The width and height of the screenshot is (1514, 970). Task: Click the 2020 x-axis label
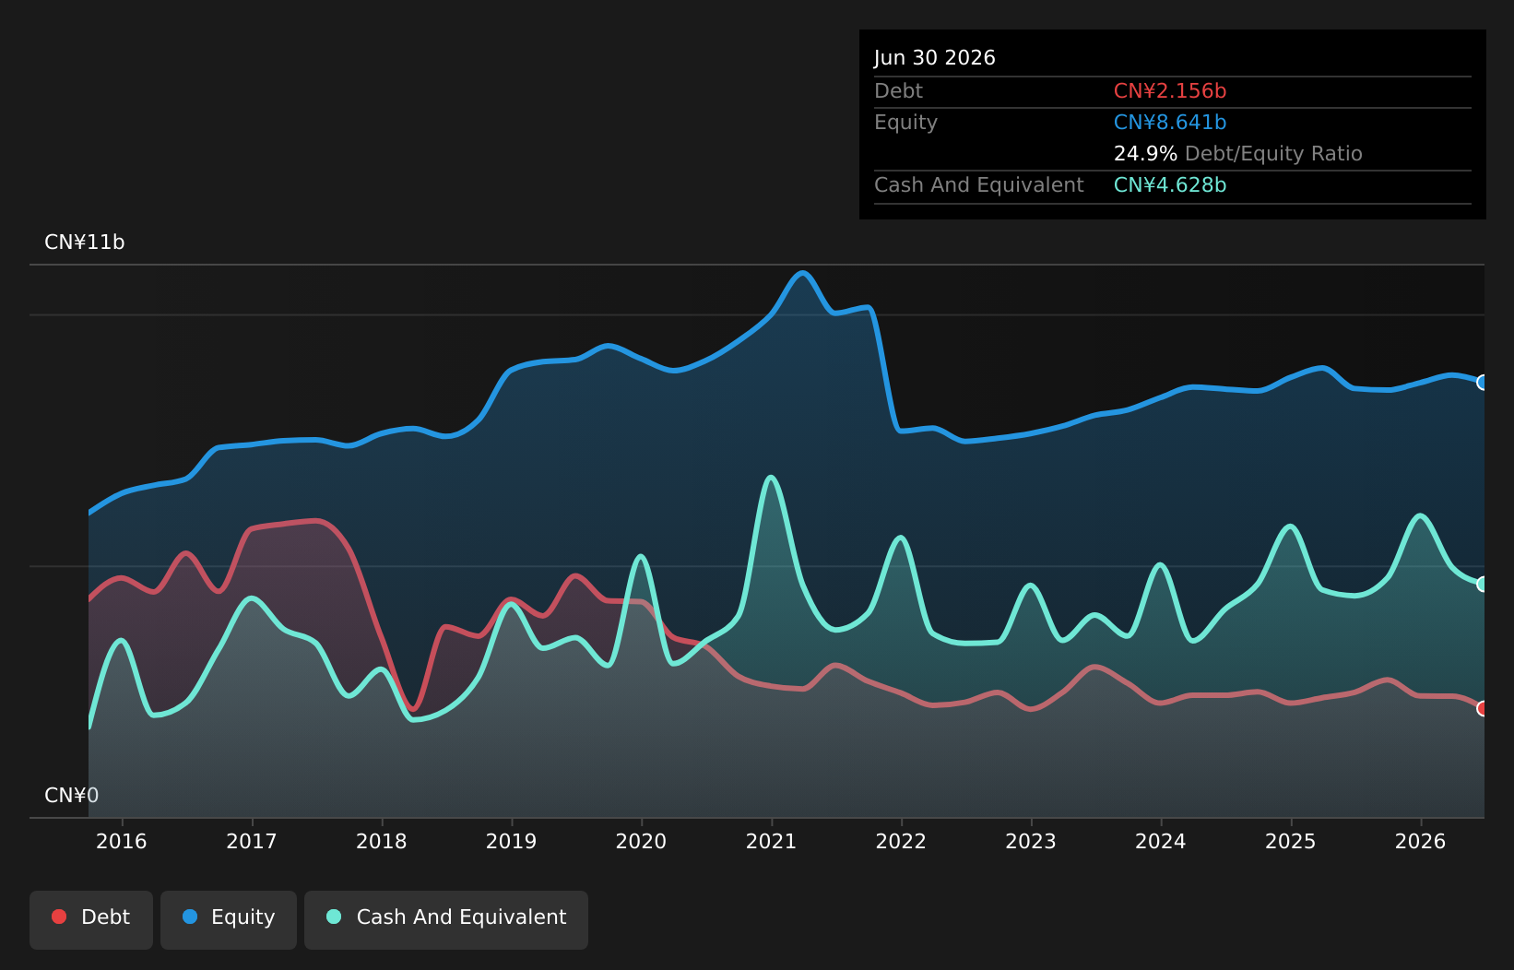pyautogui.click(x=641, y=841)
